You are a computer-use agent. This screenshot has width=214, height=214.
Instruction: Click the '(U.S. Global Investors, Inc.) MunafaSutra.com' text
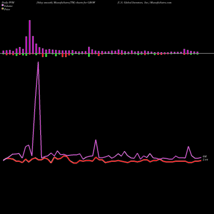point(144,3)
